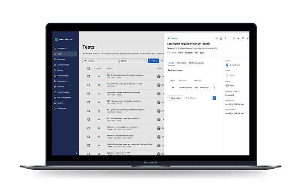Open password_policy row actions menu
The width and height of the screenshot is (301, 184).
click(214, 87)
